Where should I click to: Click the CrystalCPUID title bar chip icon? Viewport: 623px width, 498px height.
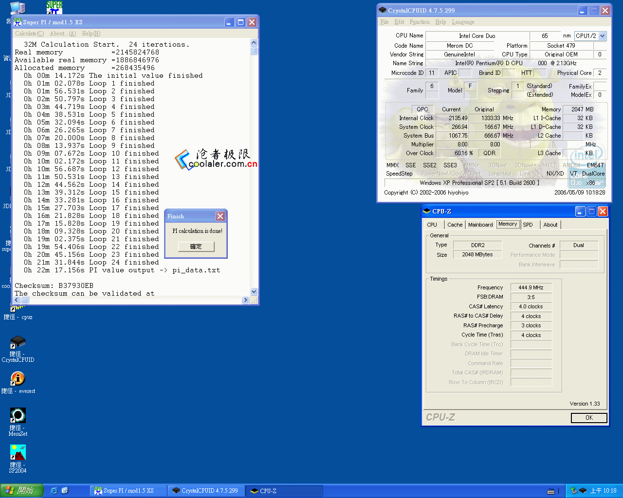[x=383, y=10]
